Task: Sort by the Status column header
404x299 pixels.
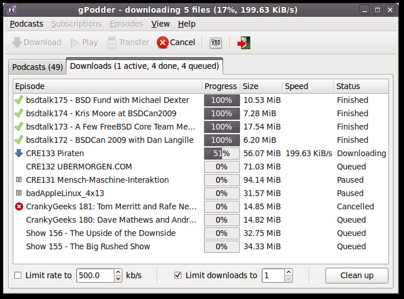Action: coord(361,86)
